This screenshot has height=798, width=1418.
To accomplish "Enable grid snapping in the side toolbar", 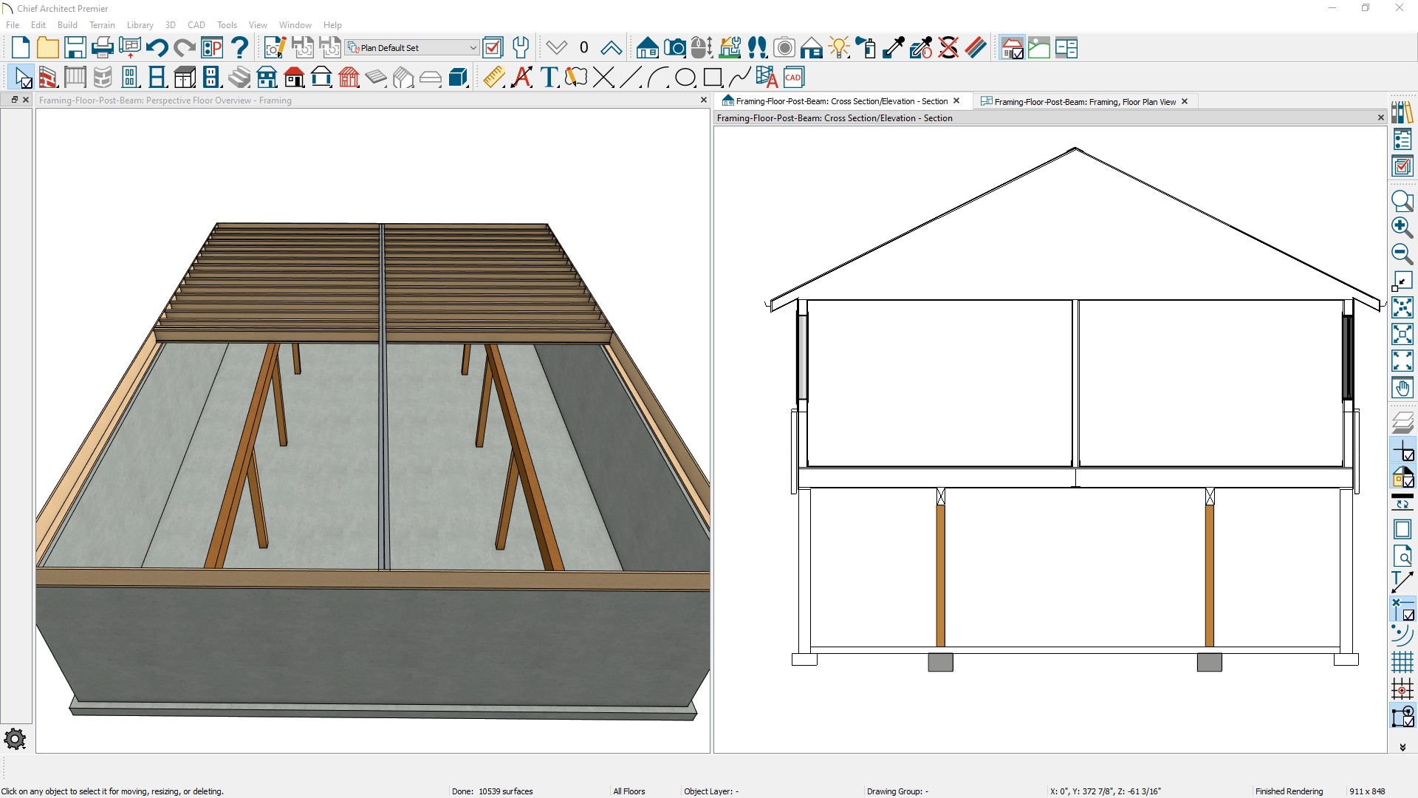I will [1401, 689].
